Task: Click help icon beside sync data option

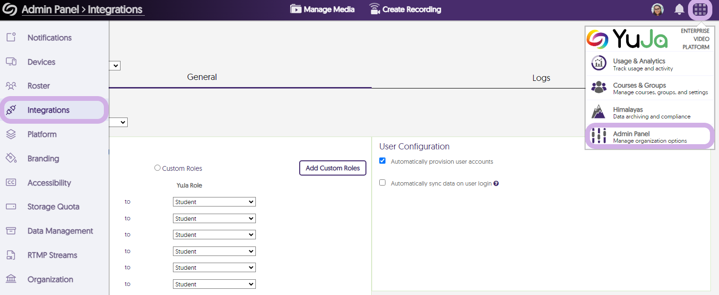Action: click(496, 183)
